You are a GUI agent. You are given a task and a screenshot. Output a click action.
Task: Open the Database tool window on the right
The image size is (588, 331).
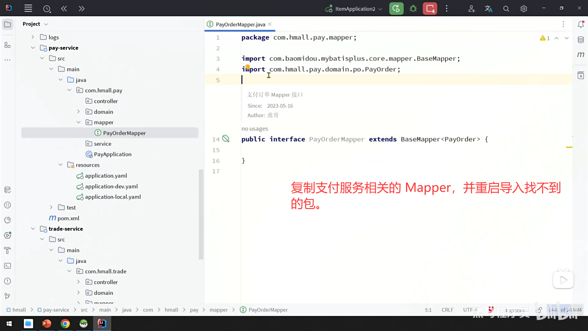point(581,39)
